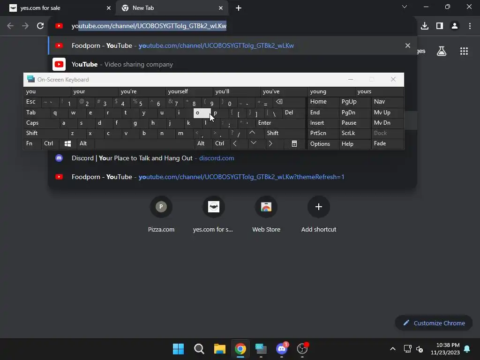Select YouTube Video sharing company suggestion

click(x=232, y=64)
